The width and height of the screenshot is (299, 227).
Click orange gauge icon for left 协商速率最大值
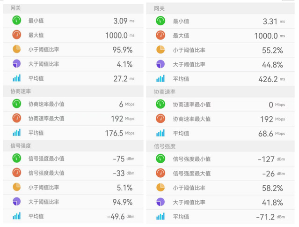[x=17, y=119]
